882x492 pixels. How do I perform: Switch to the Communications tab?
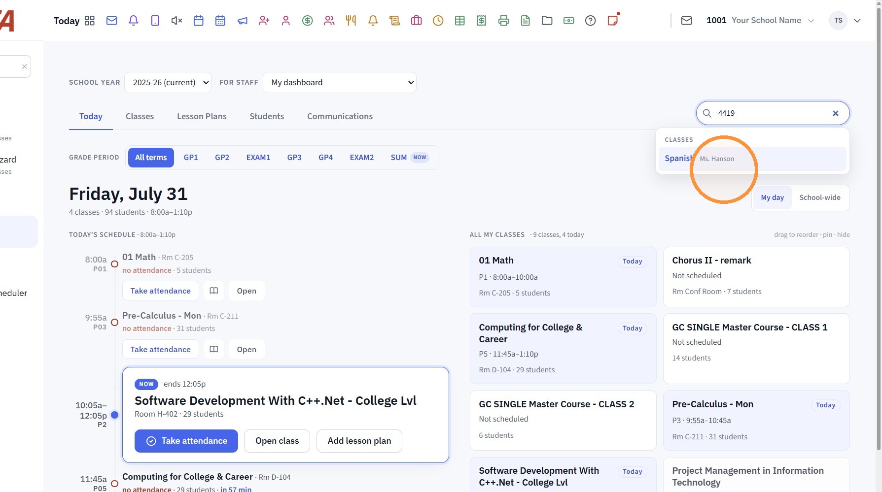(x=340, y=116)
